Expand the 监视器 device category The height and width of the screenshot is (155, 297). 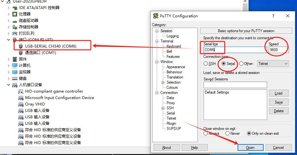(9, 72)
